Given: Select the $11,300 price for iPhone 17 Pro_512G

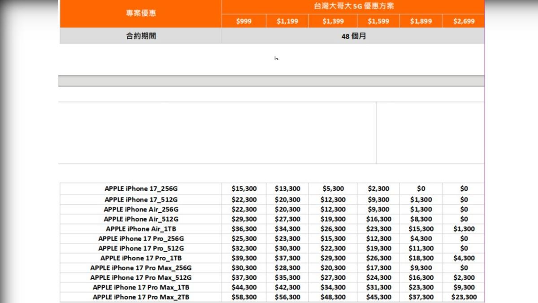Looking at the screenshot, I should click(x=421, y=248).
